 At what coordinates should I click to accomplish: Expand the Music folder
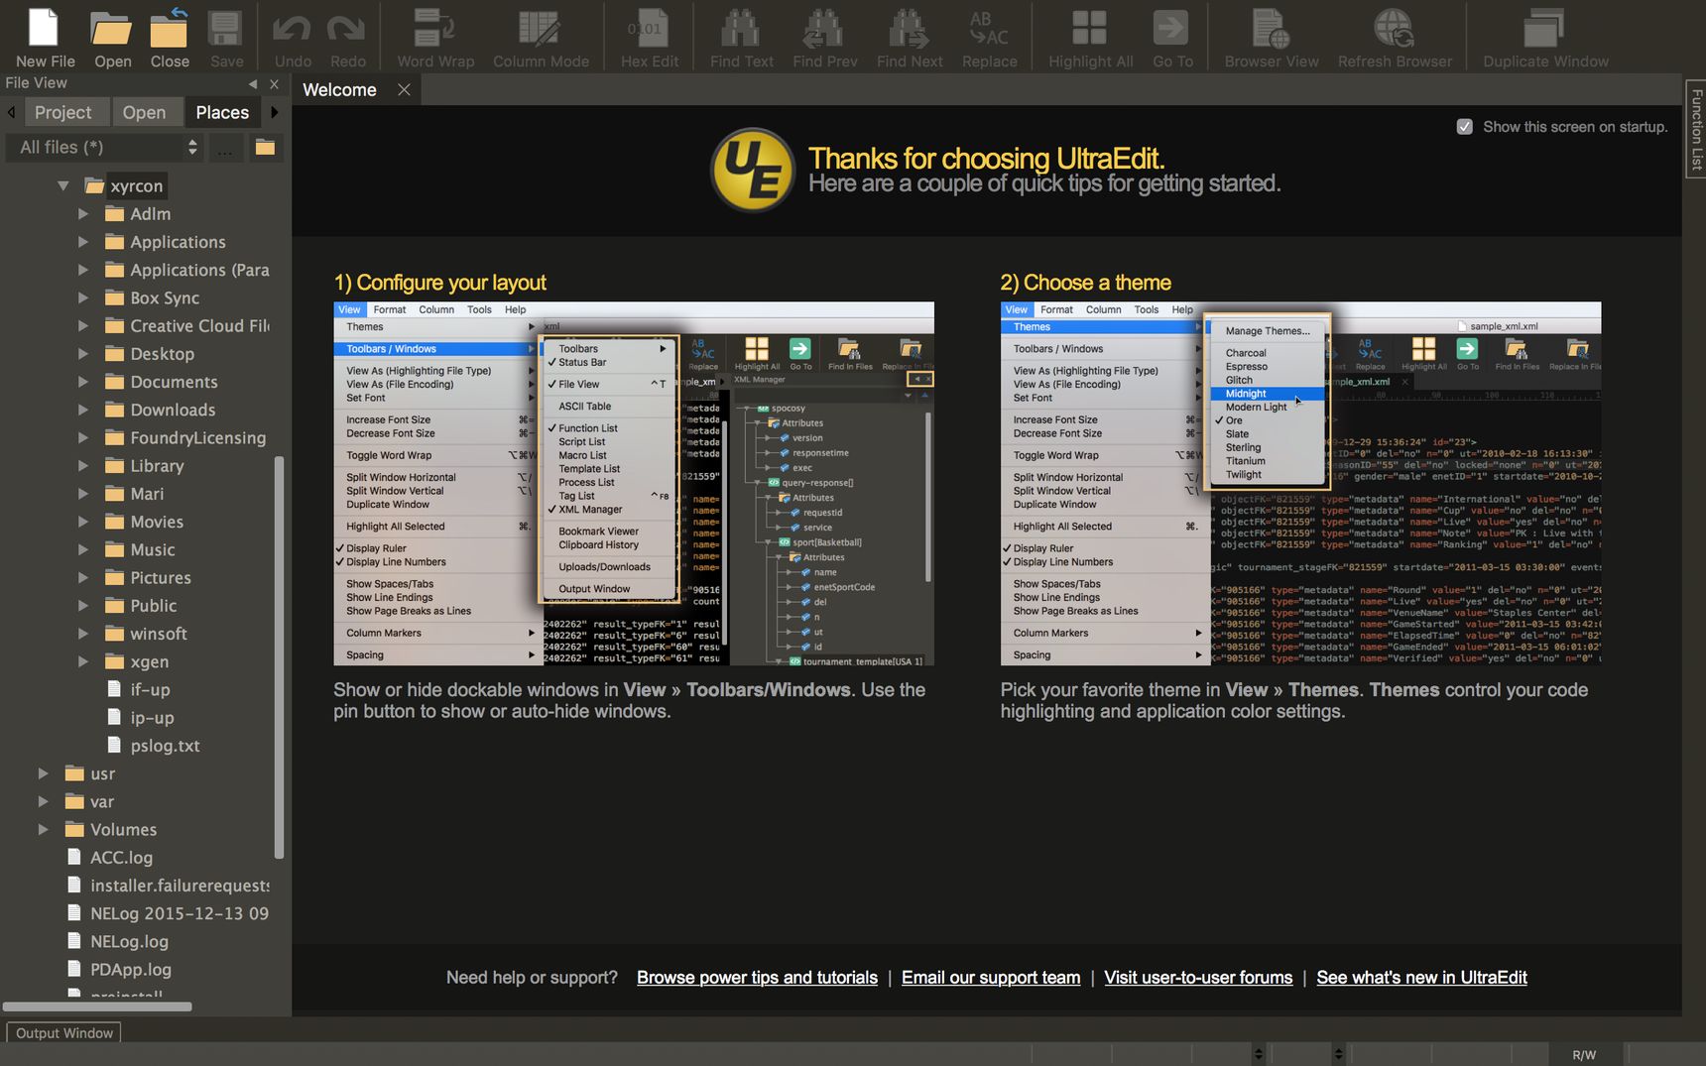pos(83,549)
